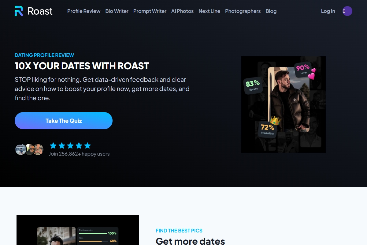Click the Log In link
The width and height of the screenshot is (367, 245).
328,11
